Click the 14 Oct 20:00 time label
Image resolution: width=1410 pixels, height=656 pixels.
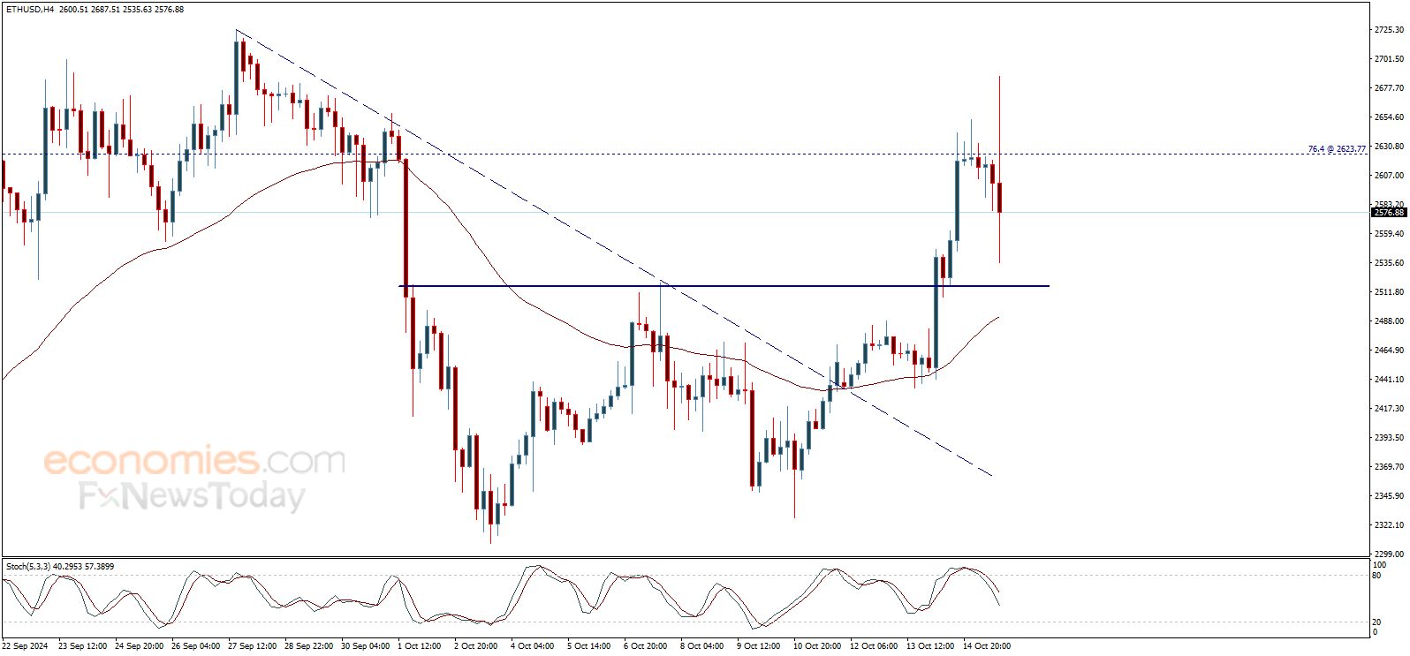(987, 646)
